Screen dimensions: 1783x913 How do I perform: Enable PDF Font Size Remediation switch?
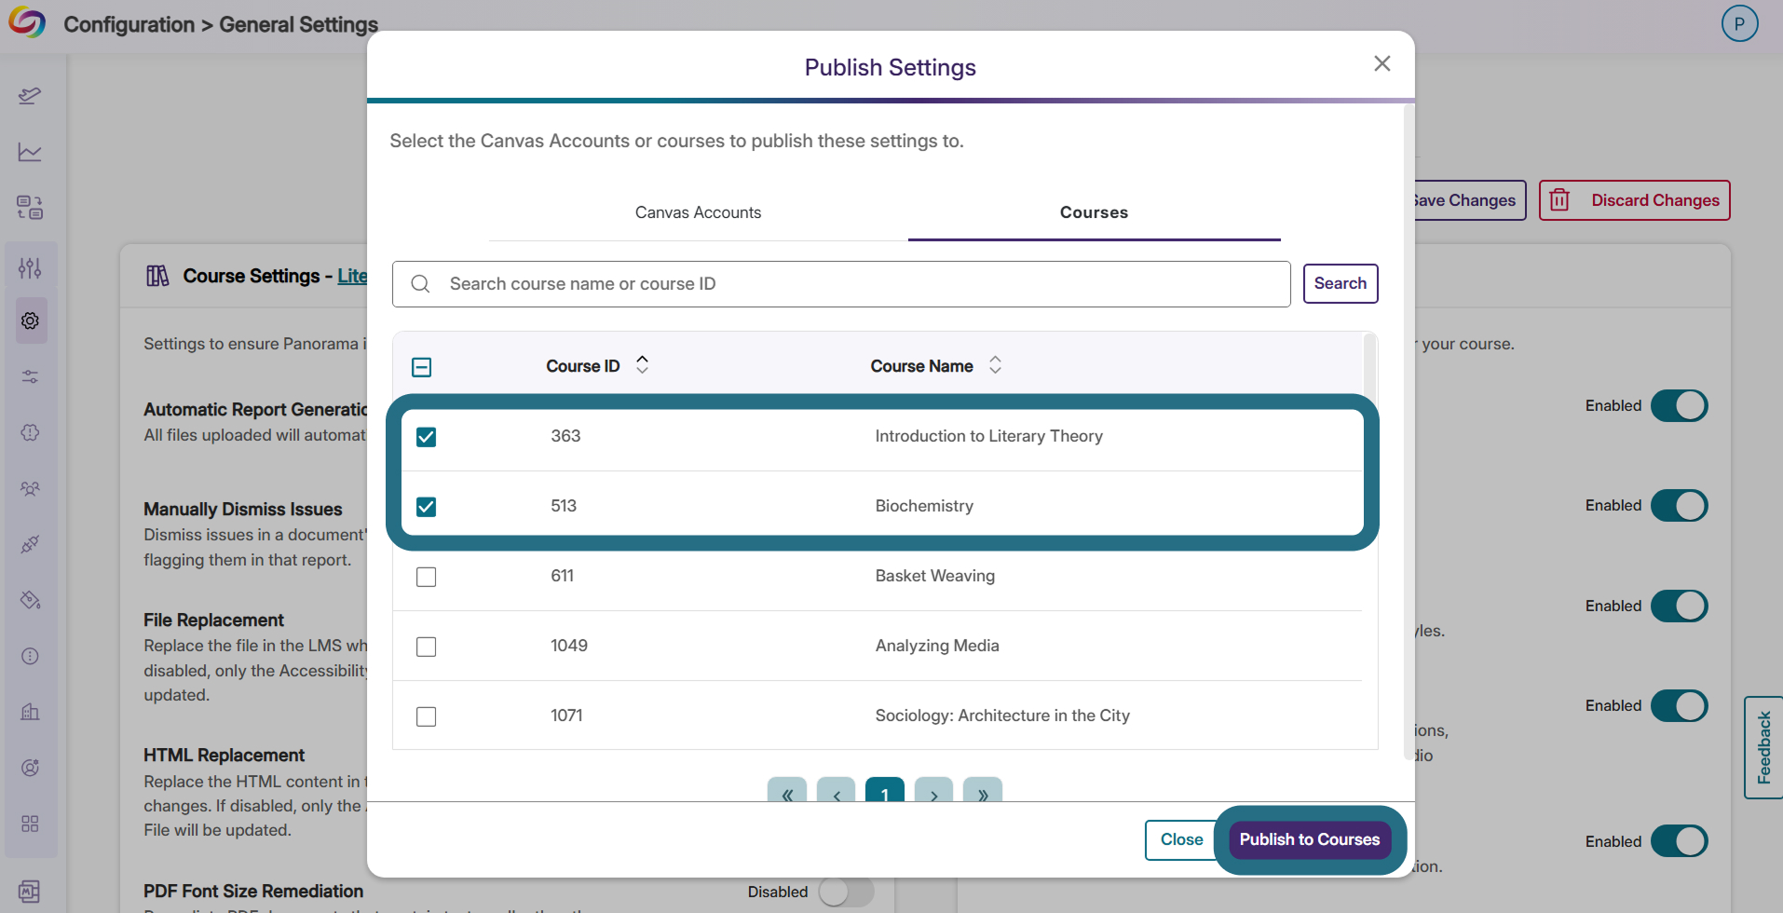846,892
